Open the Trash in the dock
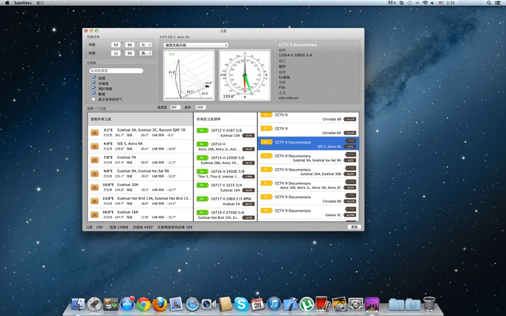 point(429,304)
